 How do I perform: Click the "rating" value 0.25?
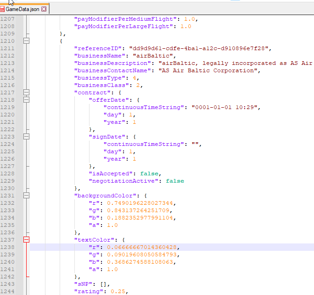pyautogui.click(x=118, y=291)
